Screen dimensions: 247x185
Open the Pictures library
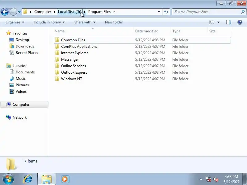click(x=22, y=85)
